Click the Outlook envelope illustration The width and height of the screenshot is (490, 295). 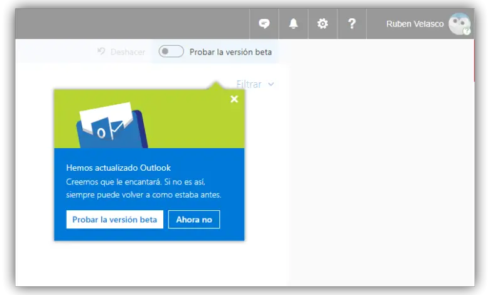[112, 126]
